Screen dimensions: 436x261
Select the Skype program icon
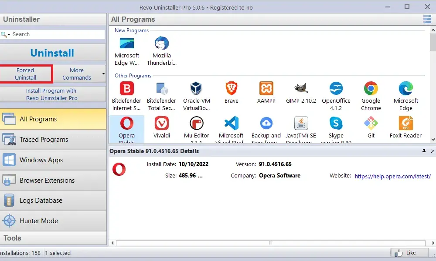(x=336, y=123)
